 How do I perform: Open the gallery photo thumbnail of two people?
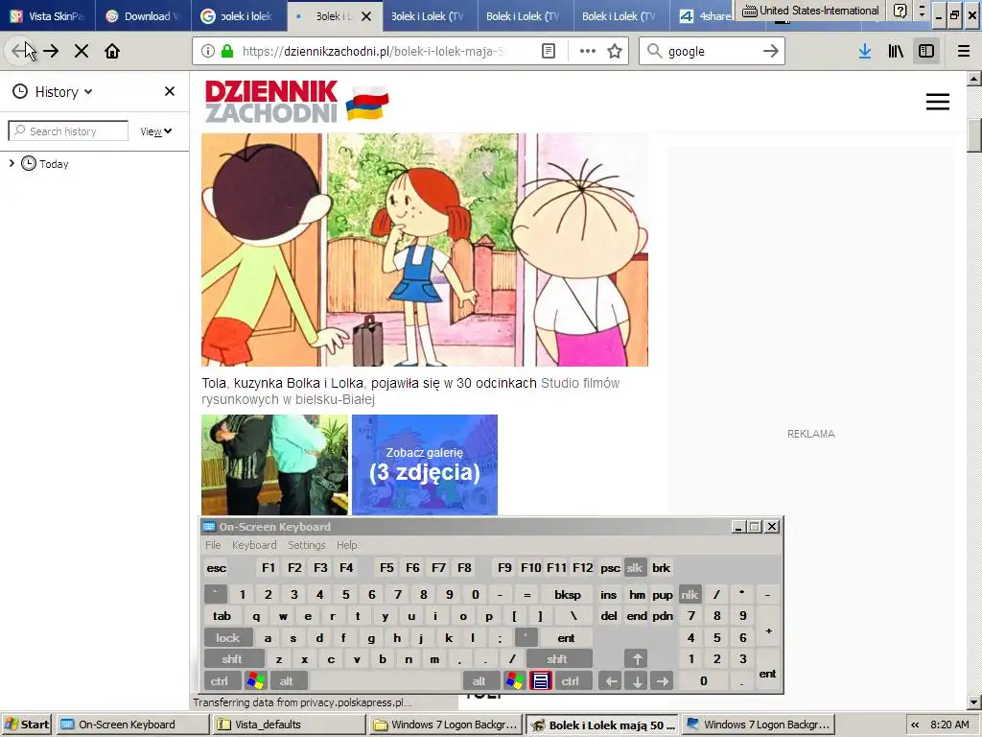coord(274,464)
